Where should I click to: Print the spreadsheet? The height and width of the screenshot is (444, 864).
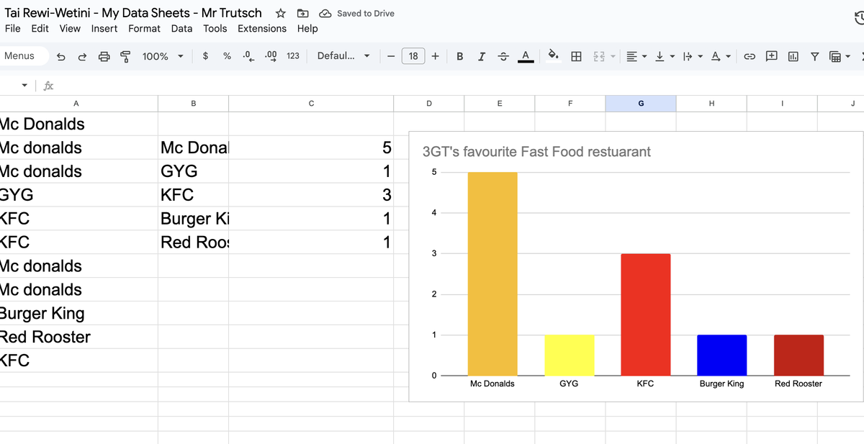tap(104, 56)
